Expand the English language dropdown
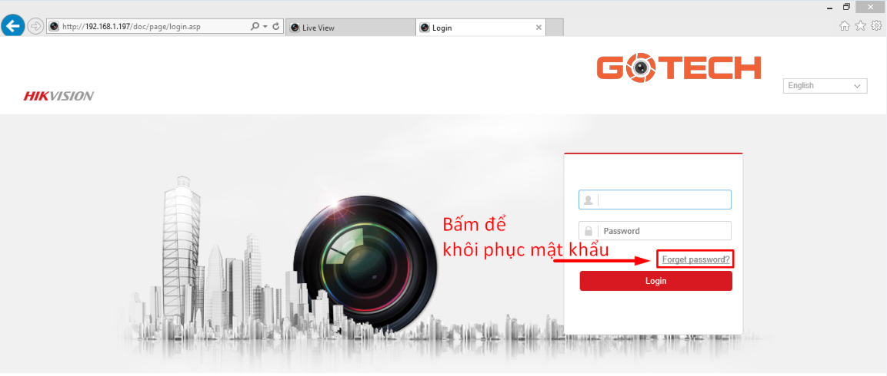This screenshot has height=376, width=887. 825,86
